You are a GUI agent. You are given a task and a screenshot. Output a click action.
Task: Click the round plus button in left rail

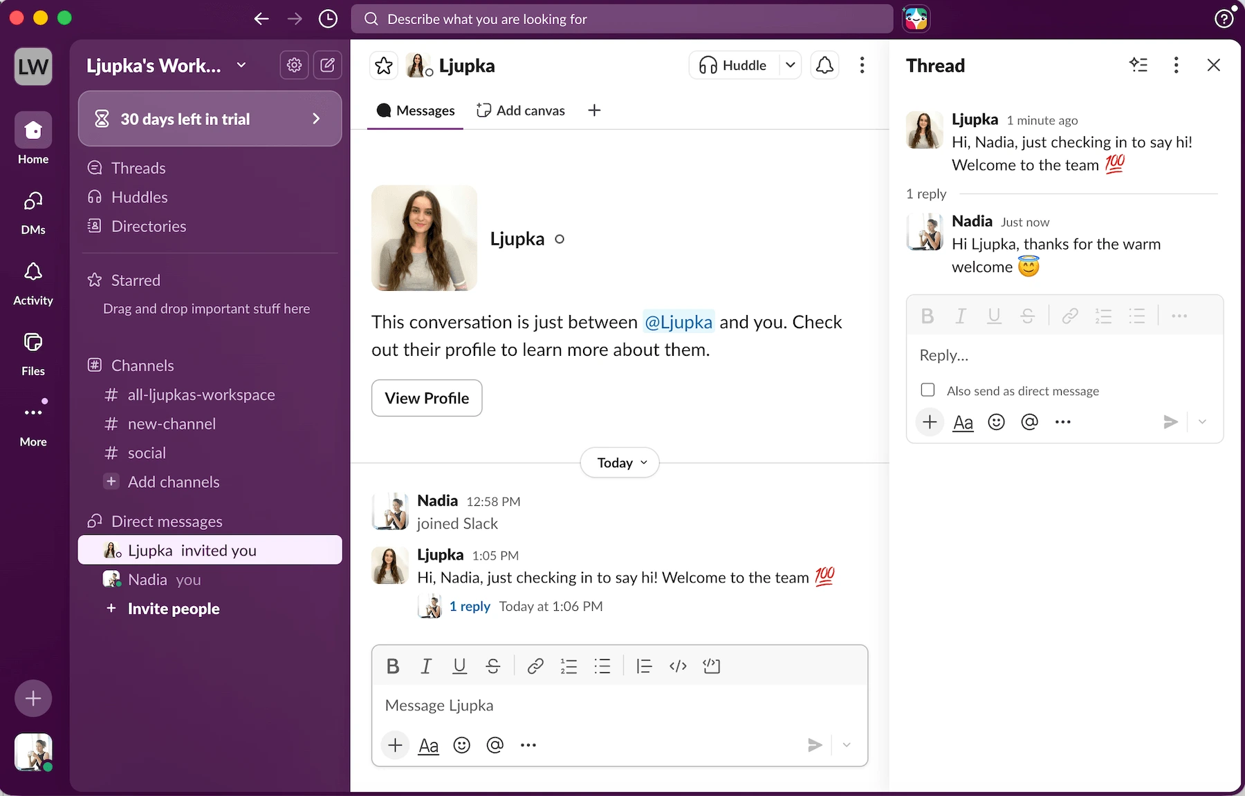pos(33,699)
